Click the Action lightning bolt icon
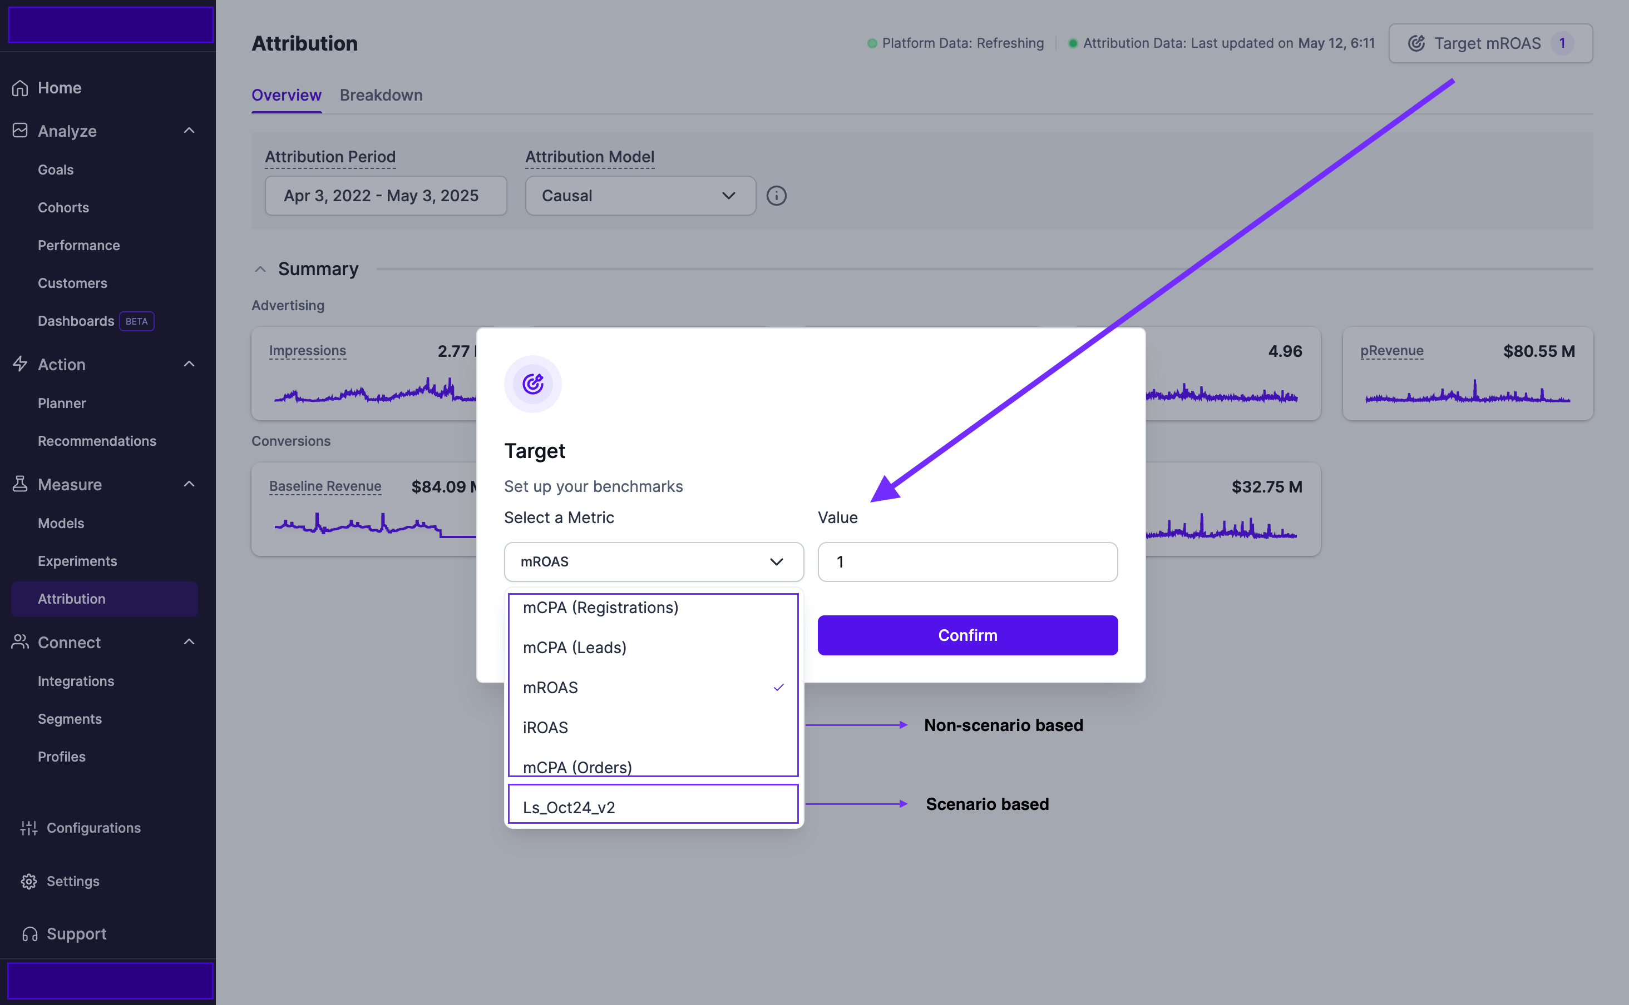The width and height of the screenshot is (1629, 1005). (20, 364)
